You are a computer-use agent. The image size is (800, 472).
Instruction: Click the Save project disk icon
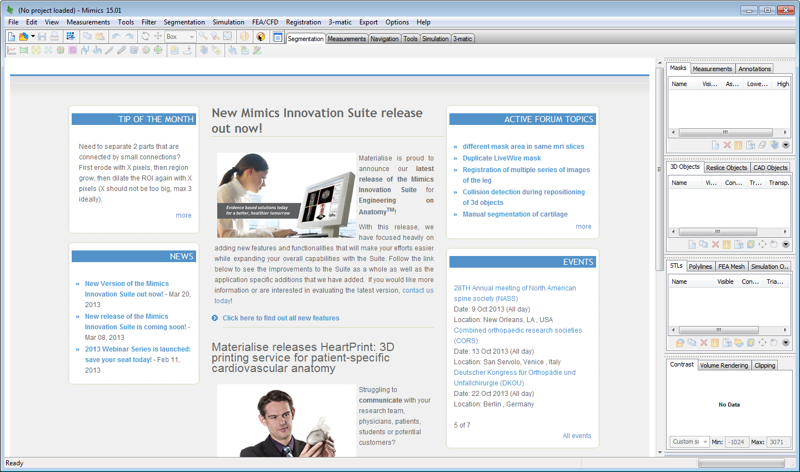42,36
